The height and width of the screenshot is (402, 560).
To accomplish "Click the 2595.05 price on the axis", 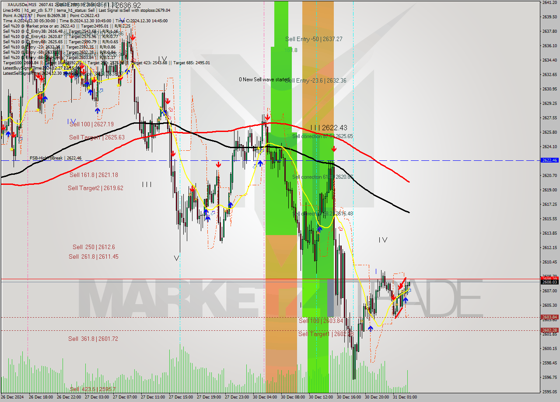I will click(549, 392).
